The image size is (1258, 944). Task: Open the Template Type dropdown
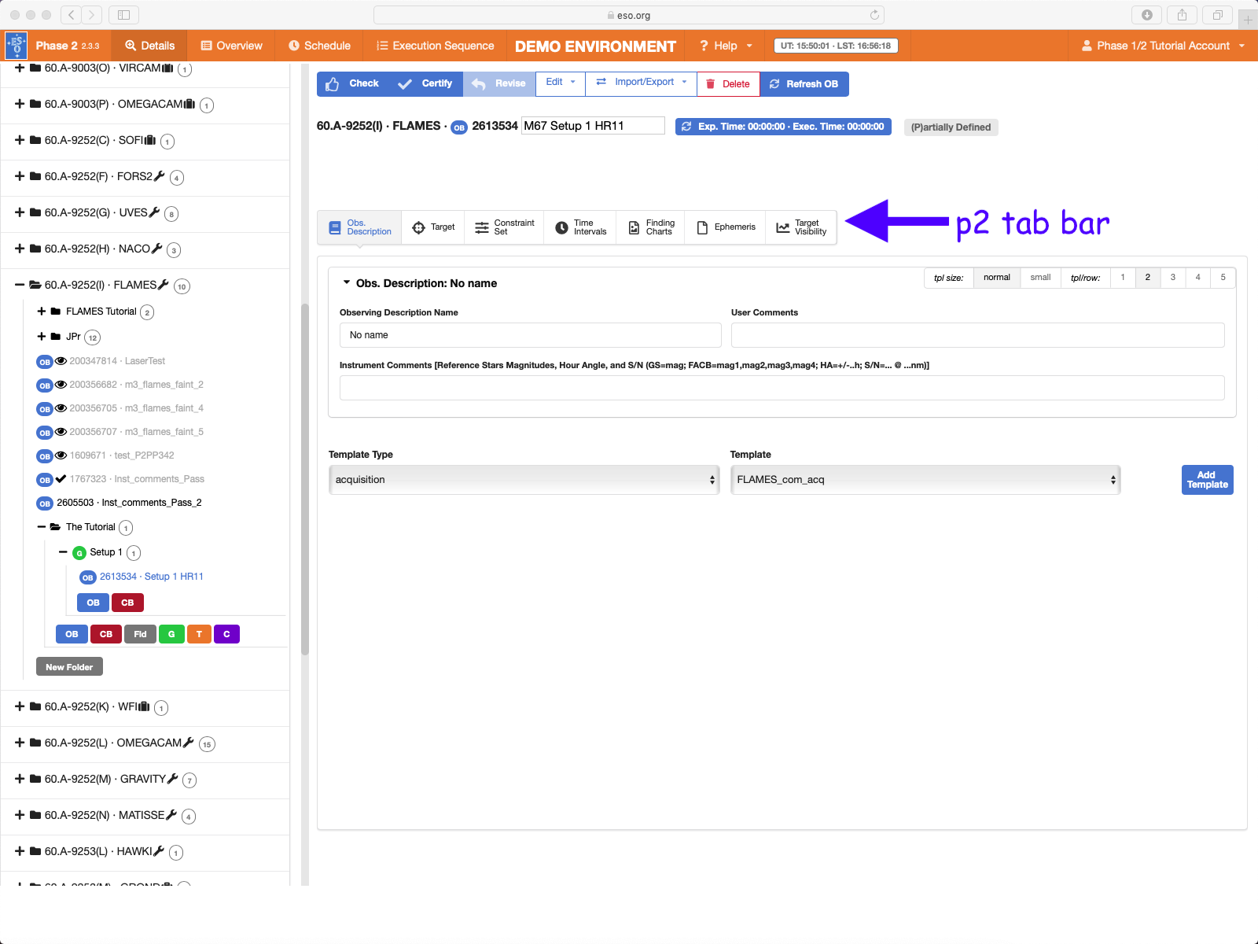click(x=524, y=480)
